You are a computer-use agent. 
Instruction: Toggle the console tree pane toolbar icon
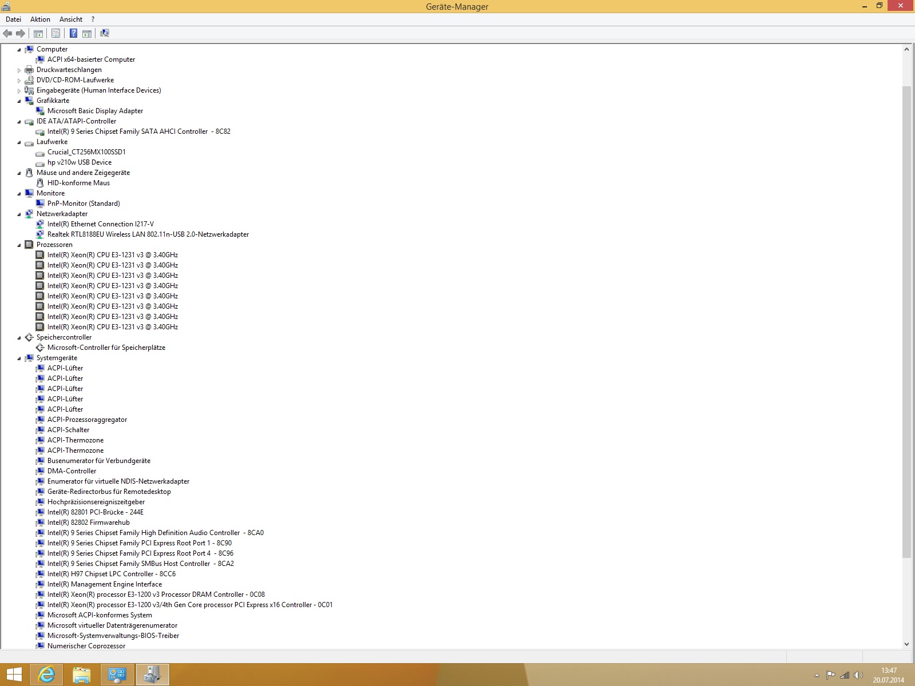point(38,34)
